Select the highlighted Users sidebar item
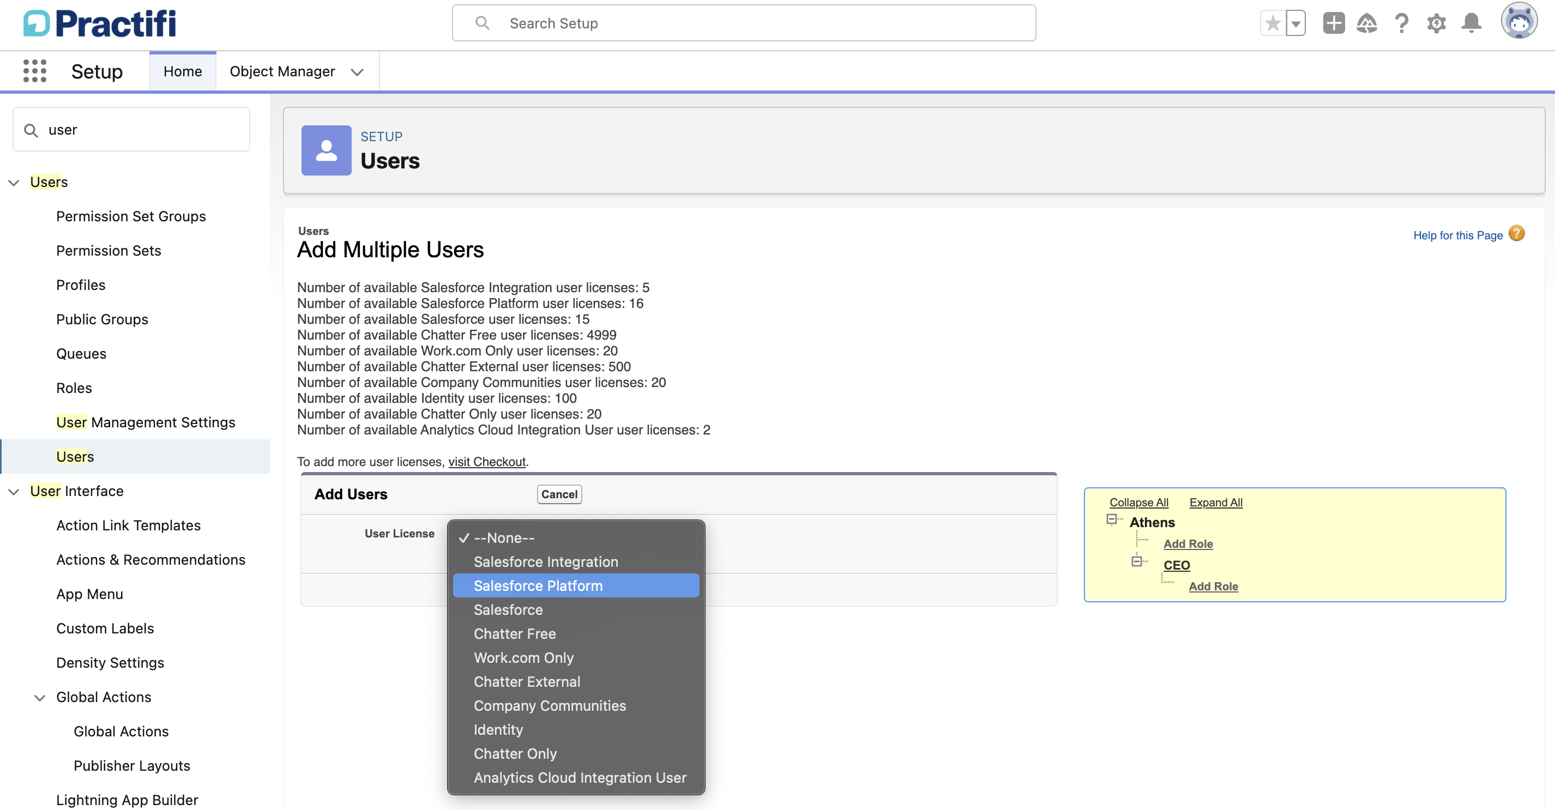 point(135,456)
